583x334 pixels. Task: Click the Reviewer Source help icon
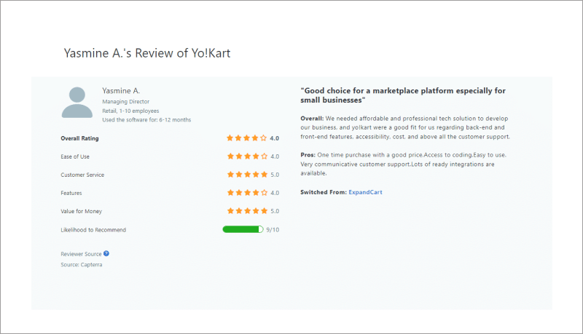coord(106,253)
